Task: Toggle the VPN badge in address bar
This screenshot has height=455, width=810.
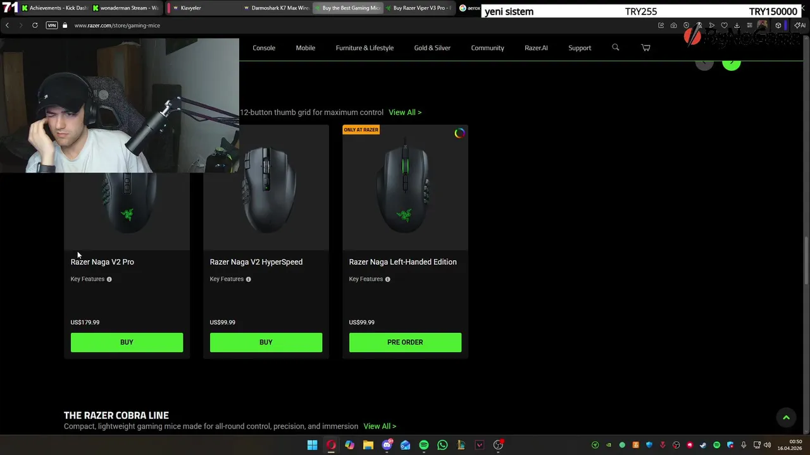Action: 52,25
